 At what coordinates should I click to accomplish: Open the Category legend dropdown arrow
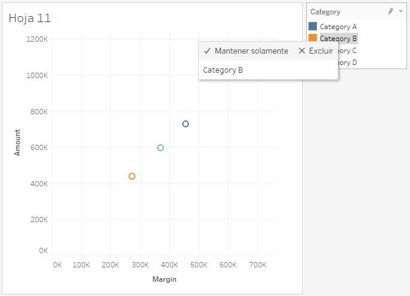click(400, 11)
